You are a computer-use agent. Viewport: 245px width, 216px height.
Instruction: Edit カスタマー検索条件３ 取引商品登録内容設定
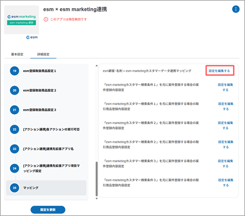click(226, 182)
